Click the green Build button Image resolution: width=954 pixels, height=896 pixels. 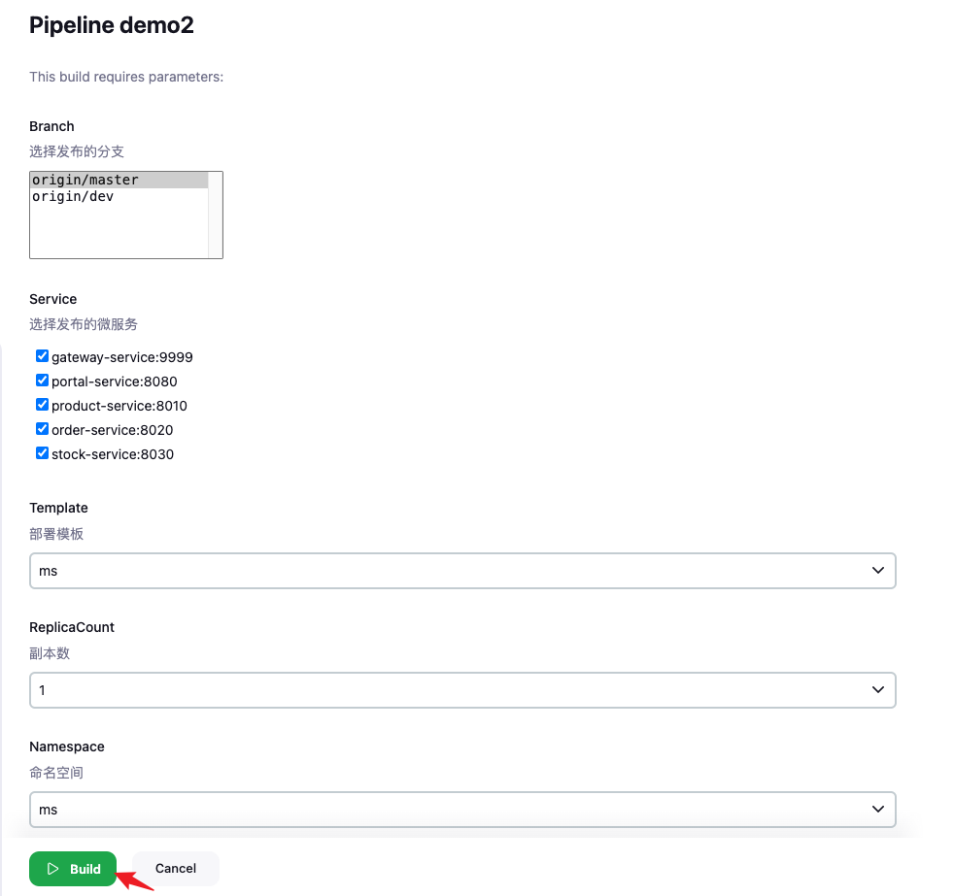[73, 869]
